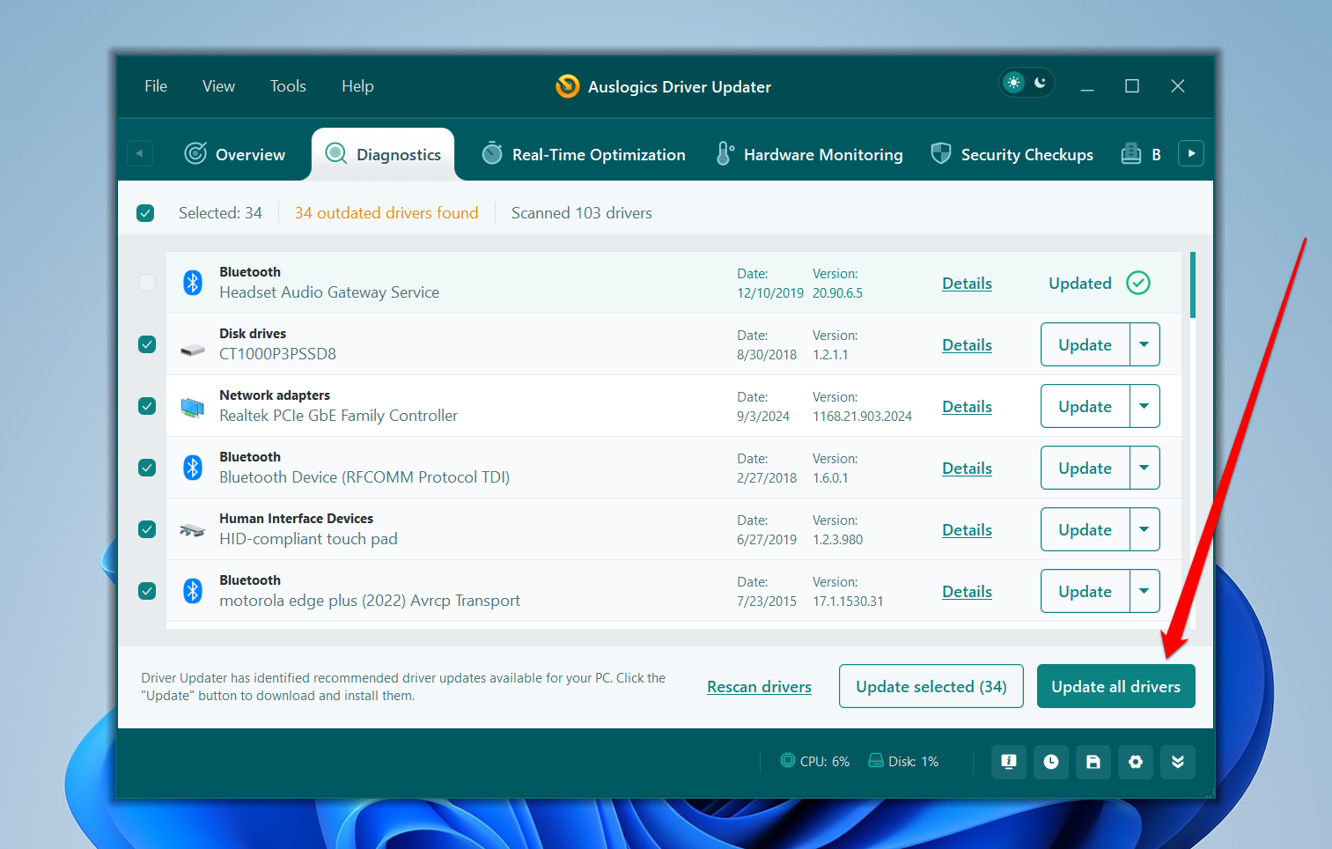Open the settings gear icon
Image resolution: width=1332 pixels, height=849 pixels.
[1136, 762]
